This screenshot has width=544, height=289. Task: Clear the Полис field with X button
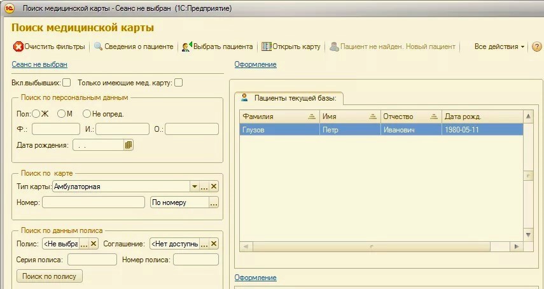point(94,244)
